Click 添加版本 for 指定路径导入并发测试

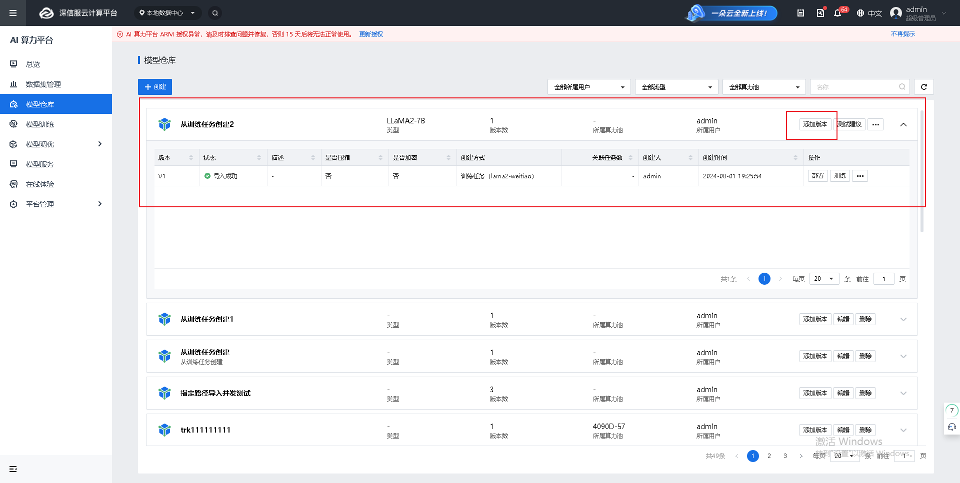[x=815, y=393]
